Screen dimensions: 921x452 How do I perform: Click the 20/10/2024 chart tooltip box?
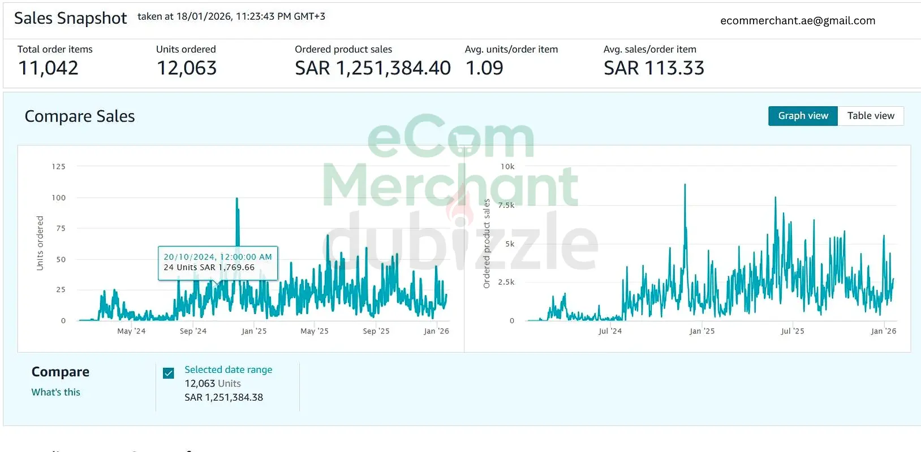tap(218, 262)
